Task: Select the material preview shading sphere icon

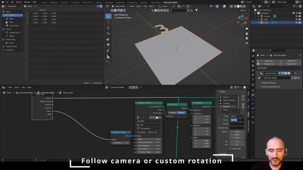Action: (x=241, y=6)
